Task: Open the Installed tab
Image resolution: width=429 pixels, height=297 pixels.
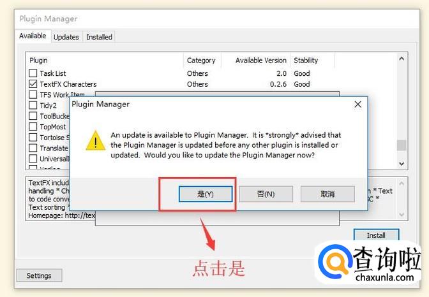Action: tap(99, 37)
